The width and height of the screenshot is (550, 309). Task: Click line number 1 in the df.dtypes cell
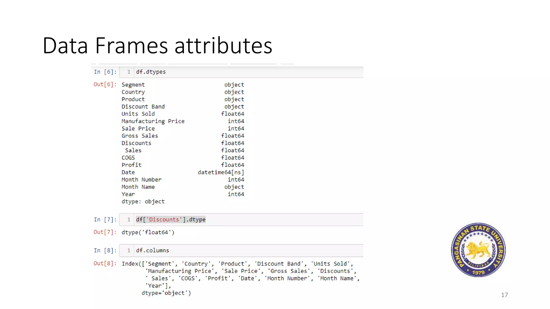(129, 72)
